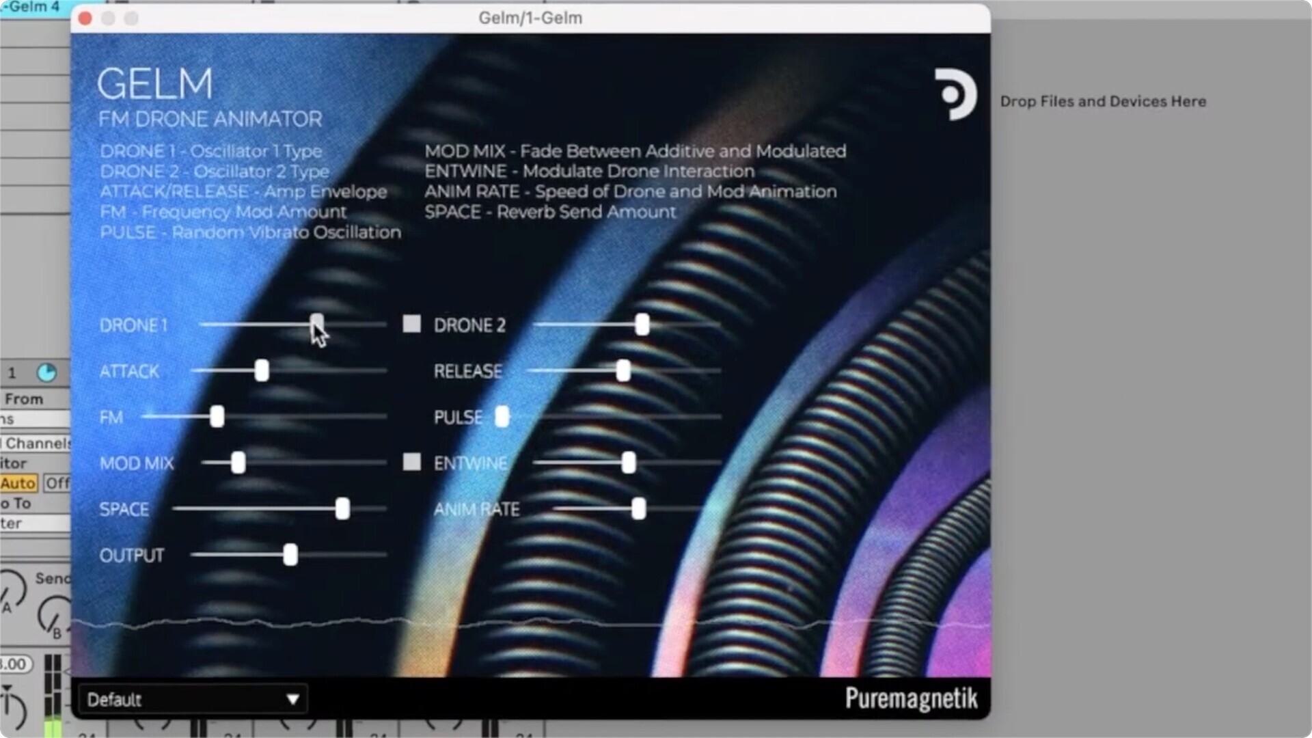Click 'ANIM RATE - Speed of Drone' description

point(630,191)
